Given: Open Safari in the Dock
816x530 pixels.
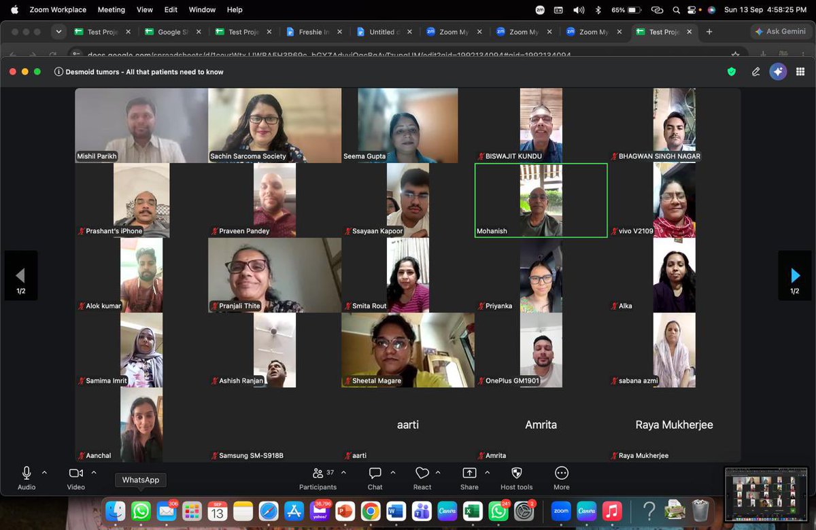Looking at the screenshot, I should click(269, 510).
